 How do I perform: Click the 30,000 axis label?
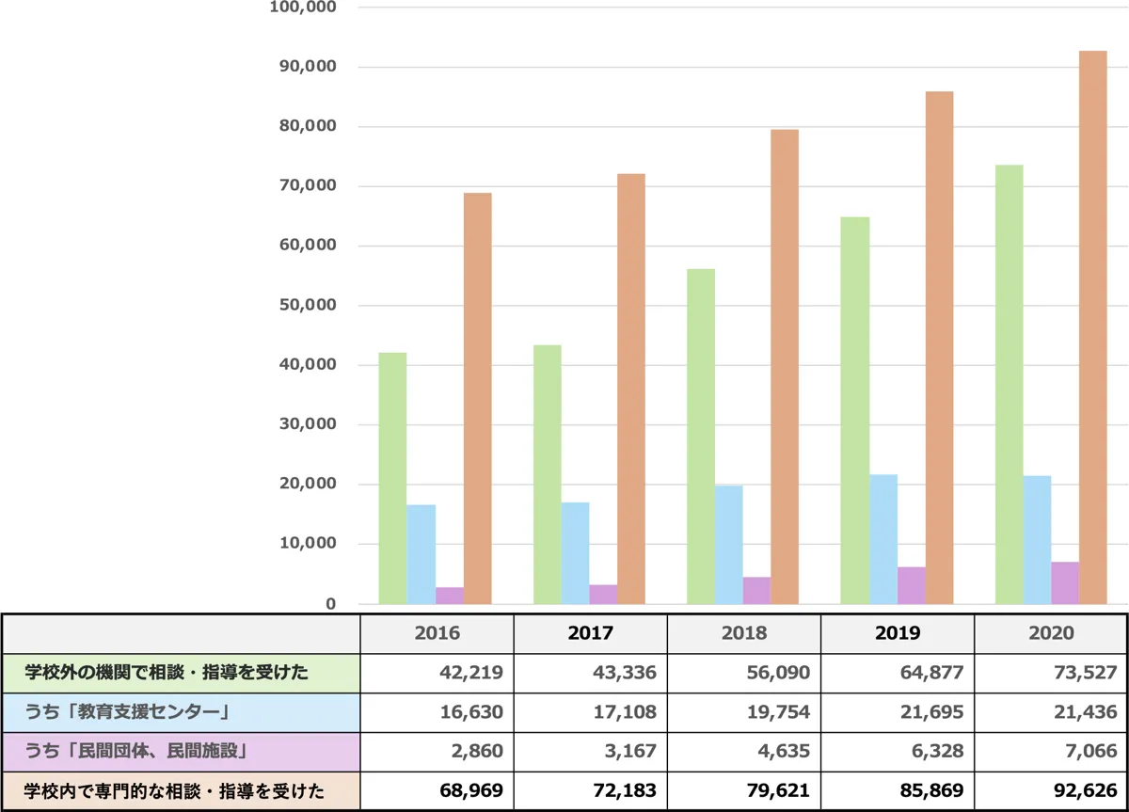coord(307,424)
